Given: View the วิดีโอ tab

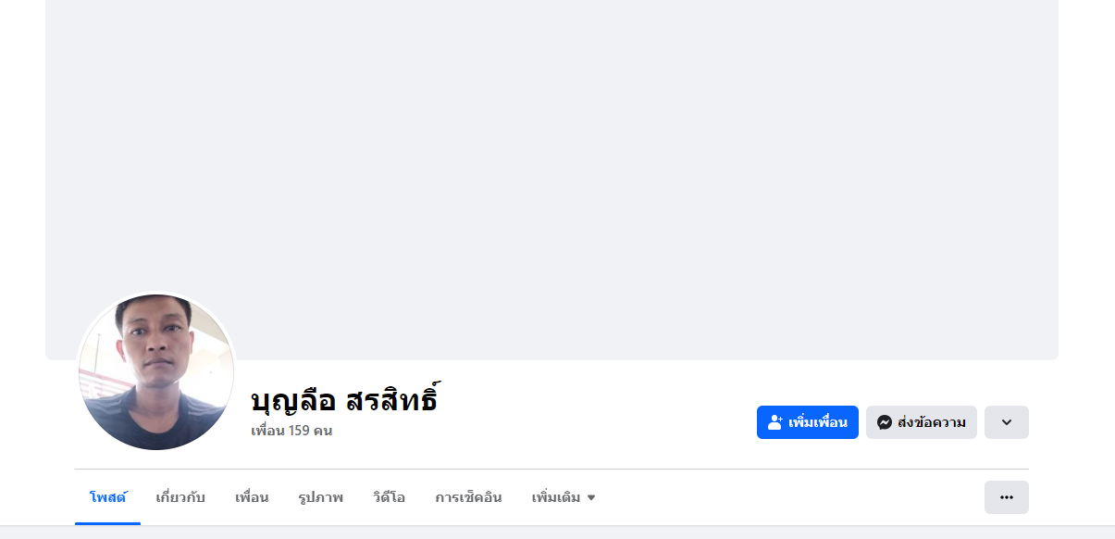Looking at the screenshot, I should 389,497.
